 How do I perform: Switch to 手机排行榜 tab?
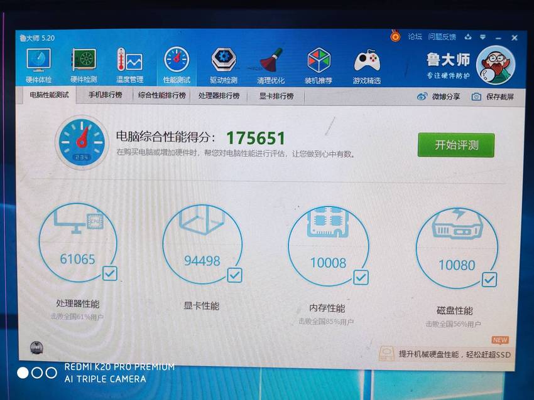105,95
